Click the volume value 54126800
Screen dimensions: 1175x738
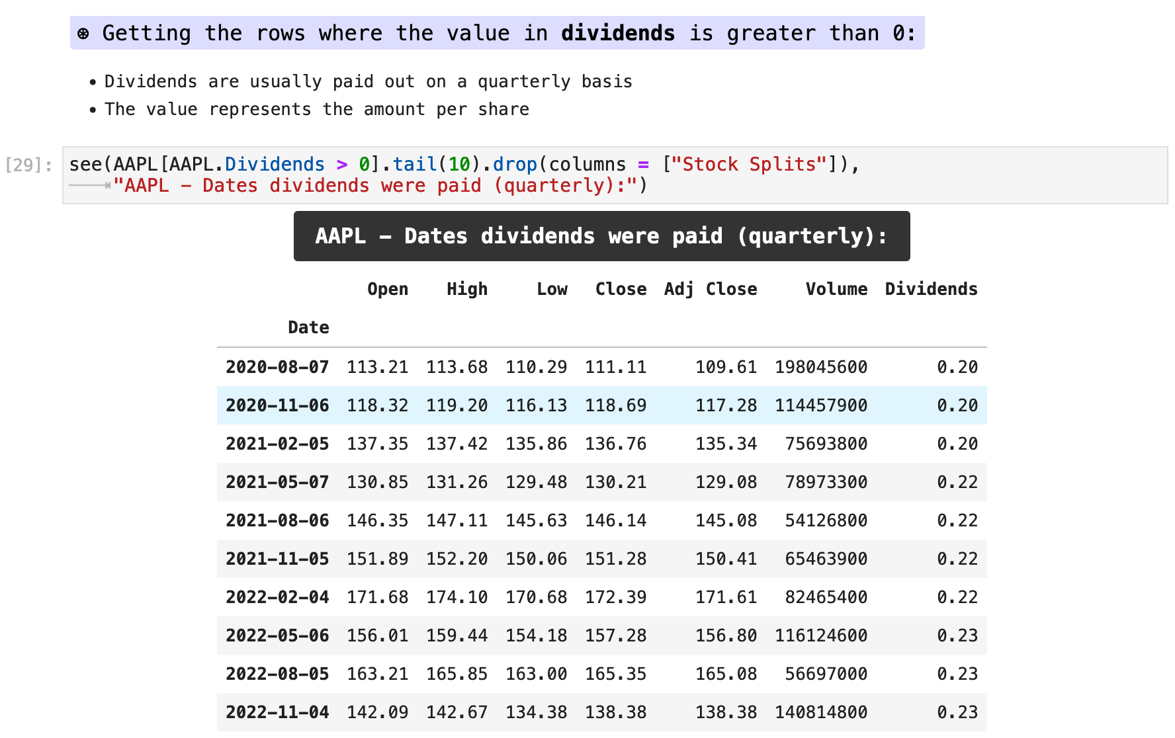(826, 520)
